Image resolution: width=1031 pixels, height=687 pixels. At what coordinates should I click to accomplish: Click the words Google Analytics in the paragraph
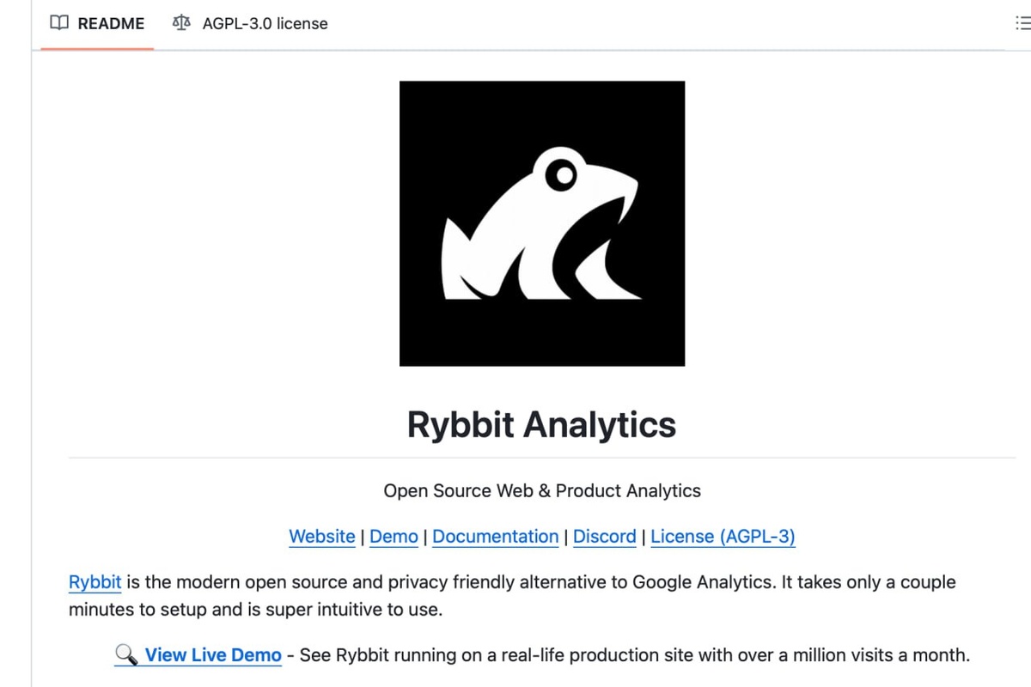(x=702, y=582)
